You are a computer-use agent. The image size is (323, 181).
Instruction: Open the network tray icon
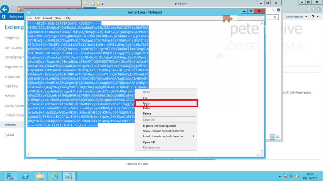point(291,176)
